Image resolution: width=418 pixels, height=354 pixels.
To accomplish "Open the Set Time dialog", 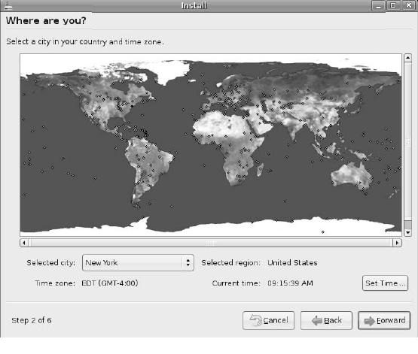I will pos(385,283).
